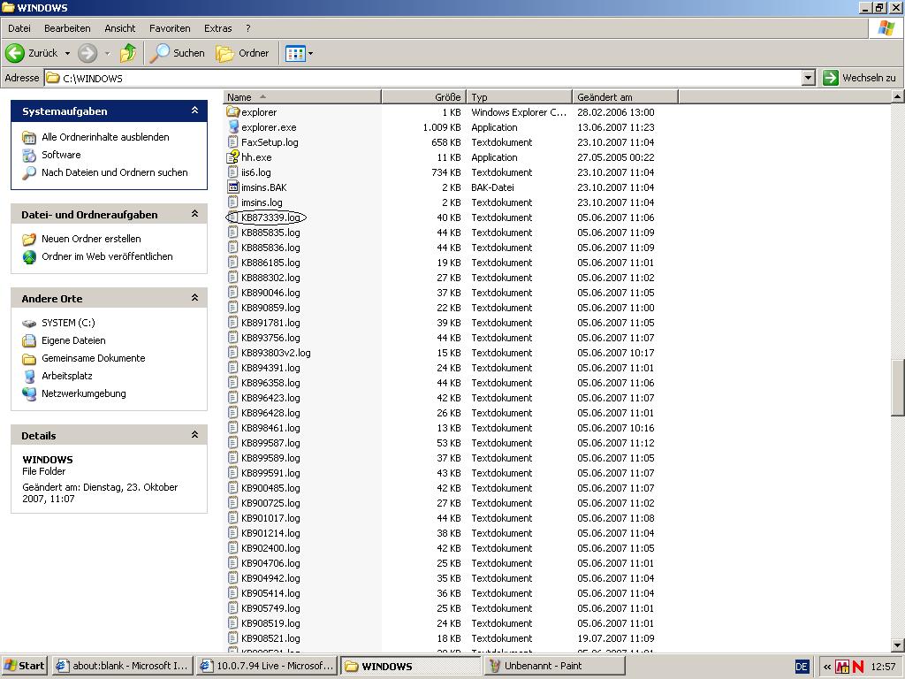Select file KB893803v2.log

point(276,353)
